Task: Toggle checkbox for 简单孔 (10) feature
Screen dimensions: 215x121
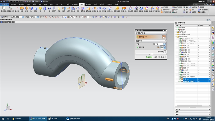Action: (181, 61)
